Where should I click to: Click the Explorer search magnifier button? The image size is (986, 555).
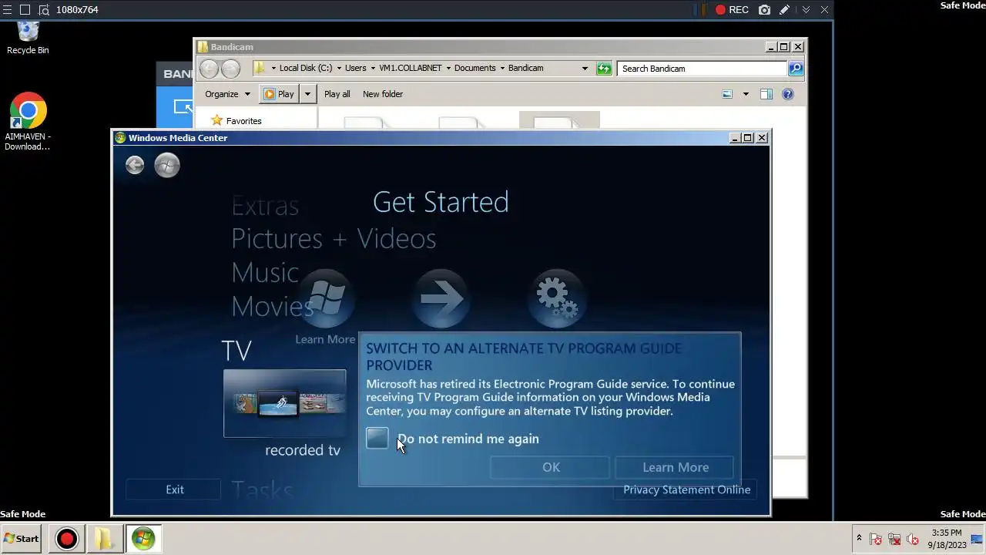796,69
